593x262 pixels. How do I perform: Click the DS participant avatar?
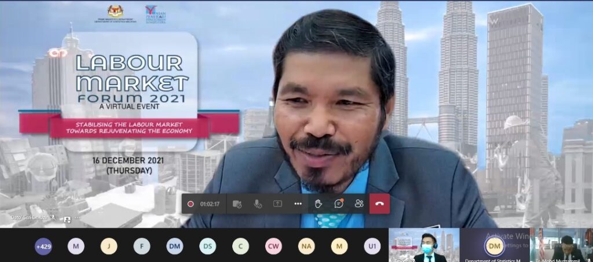207,246
